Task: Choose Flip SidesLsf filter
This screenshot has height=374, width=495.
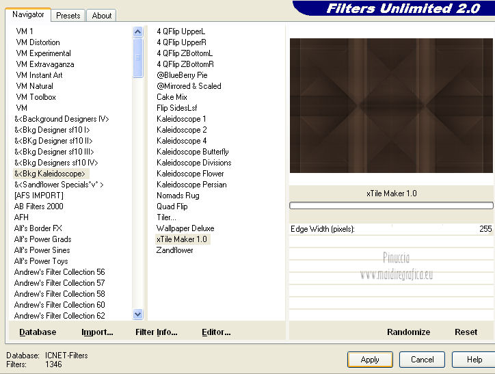Action: pos(177,108)
